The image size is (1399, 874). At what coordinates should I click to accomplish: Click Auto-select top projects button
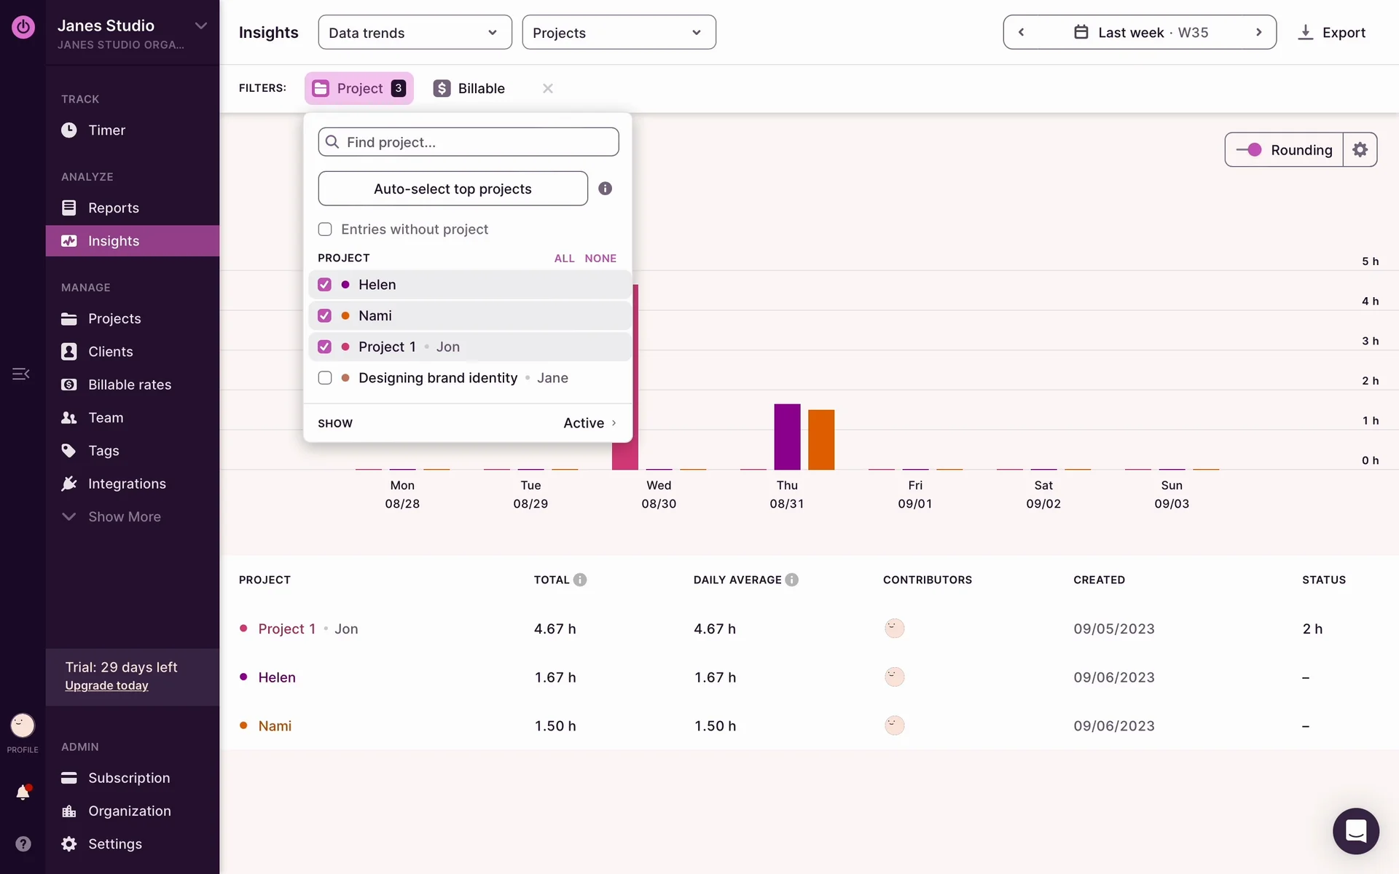[x=452, y=189]
